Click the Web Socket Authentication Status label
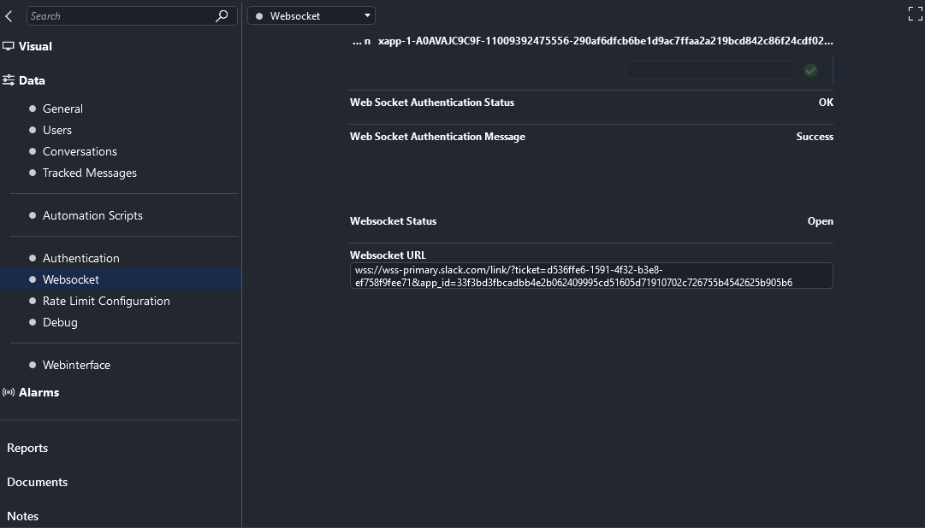This screenshot has height=528, width=925. (432, 103)
